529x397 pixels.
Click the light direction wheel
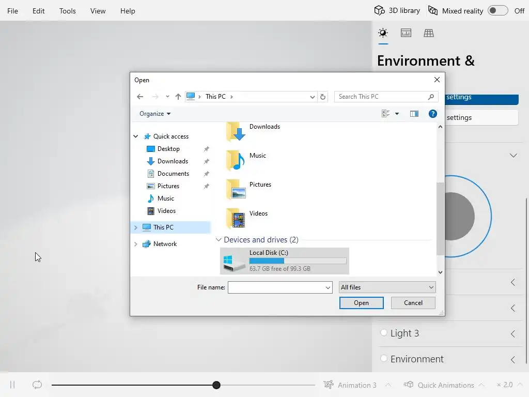(468, 216)
